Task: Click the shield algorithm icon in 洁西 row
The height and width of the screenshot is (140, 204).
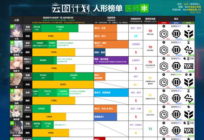Action: pos(176,98)
